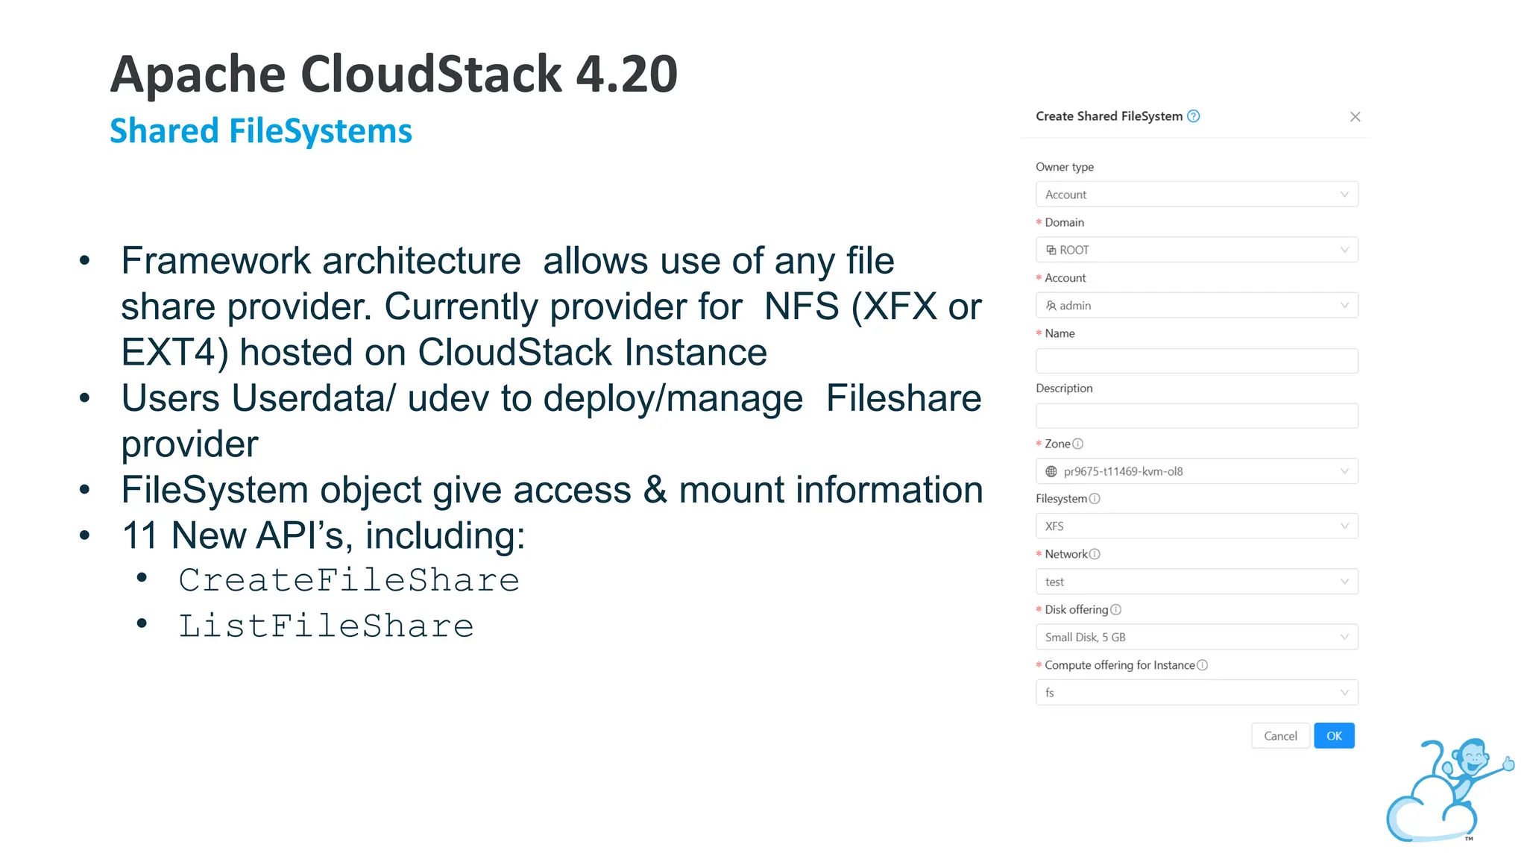Click the info icon next to Zone
This screenshot has height=859, width=1527.
coord(1077,444)
